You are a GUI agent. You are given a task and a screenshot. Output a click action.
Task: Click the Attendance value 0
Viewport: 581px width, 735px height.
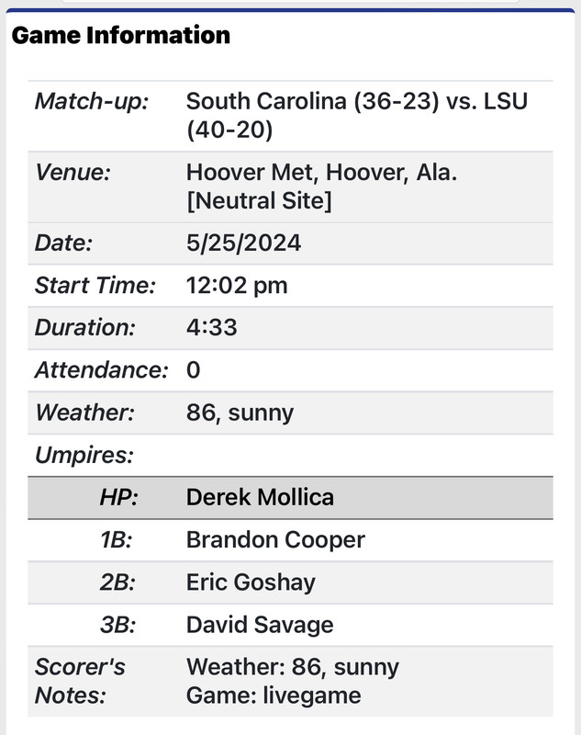(193, 370)
